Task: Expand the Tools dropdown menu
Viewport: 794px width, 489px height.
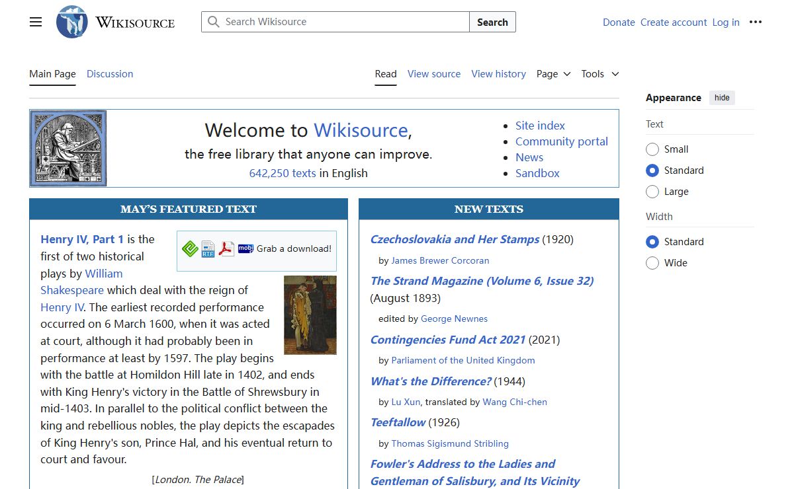Action: click(x=600, y=74)
